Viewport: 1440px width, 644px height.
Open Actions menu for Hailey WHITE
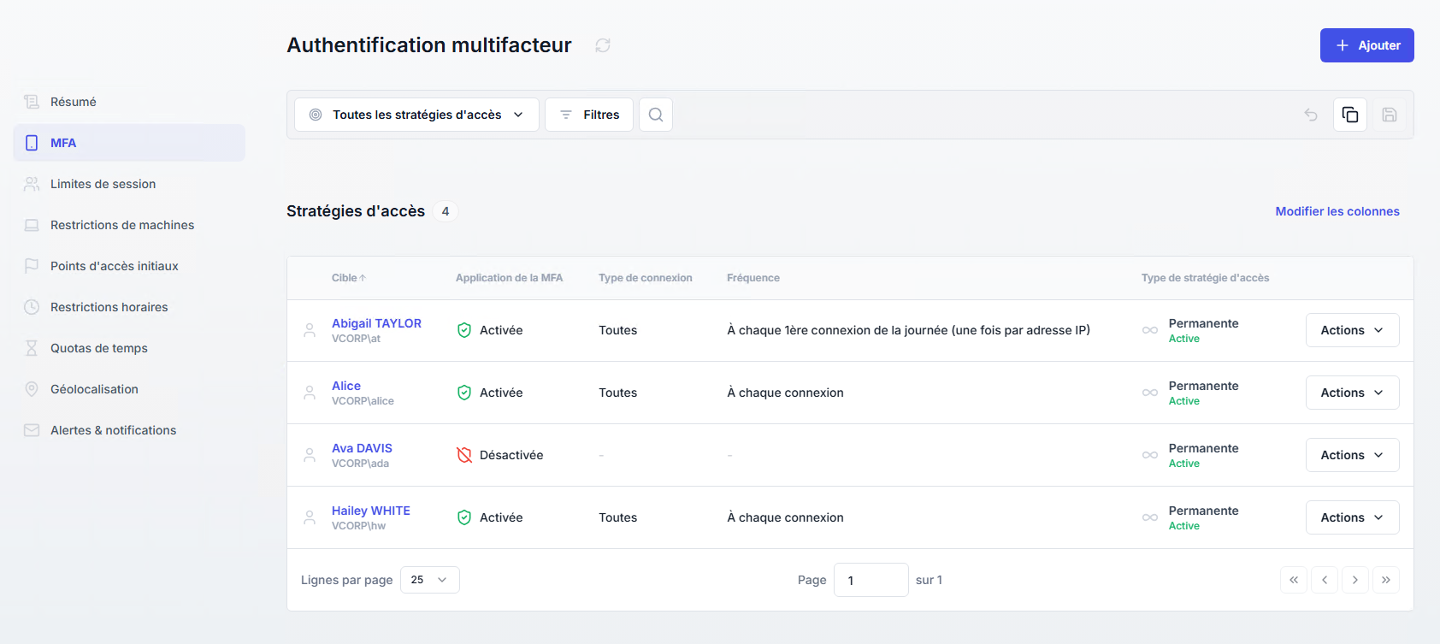[x=1352, y=517]
